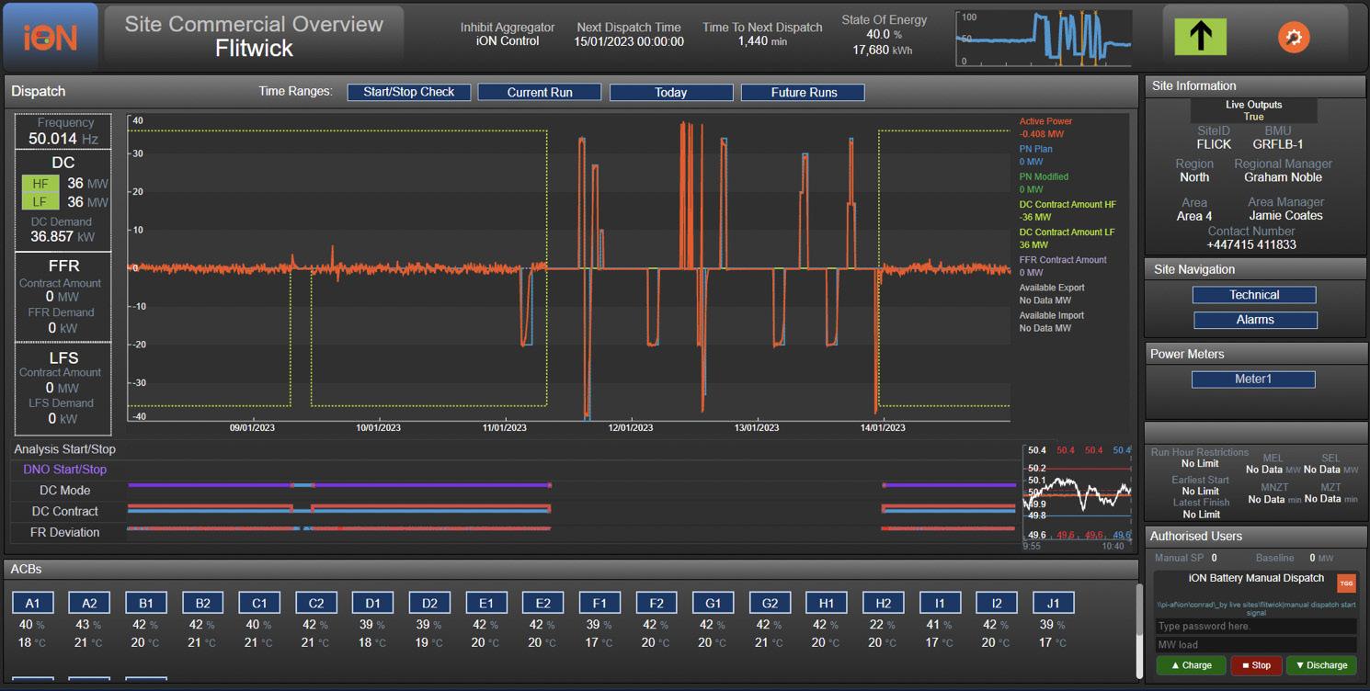The height and width of the screenshot is (691, 1370).
Task: Select the J1 ACB tile
Action: coord(1053,604)
